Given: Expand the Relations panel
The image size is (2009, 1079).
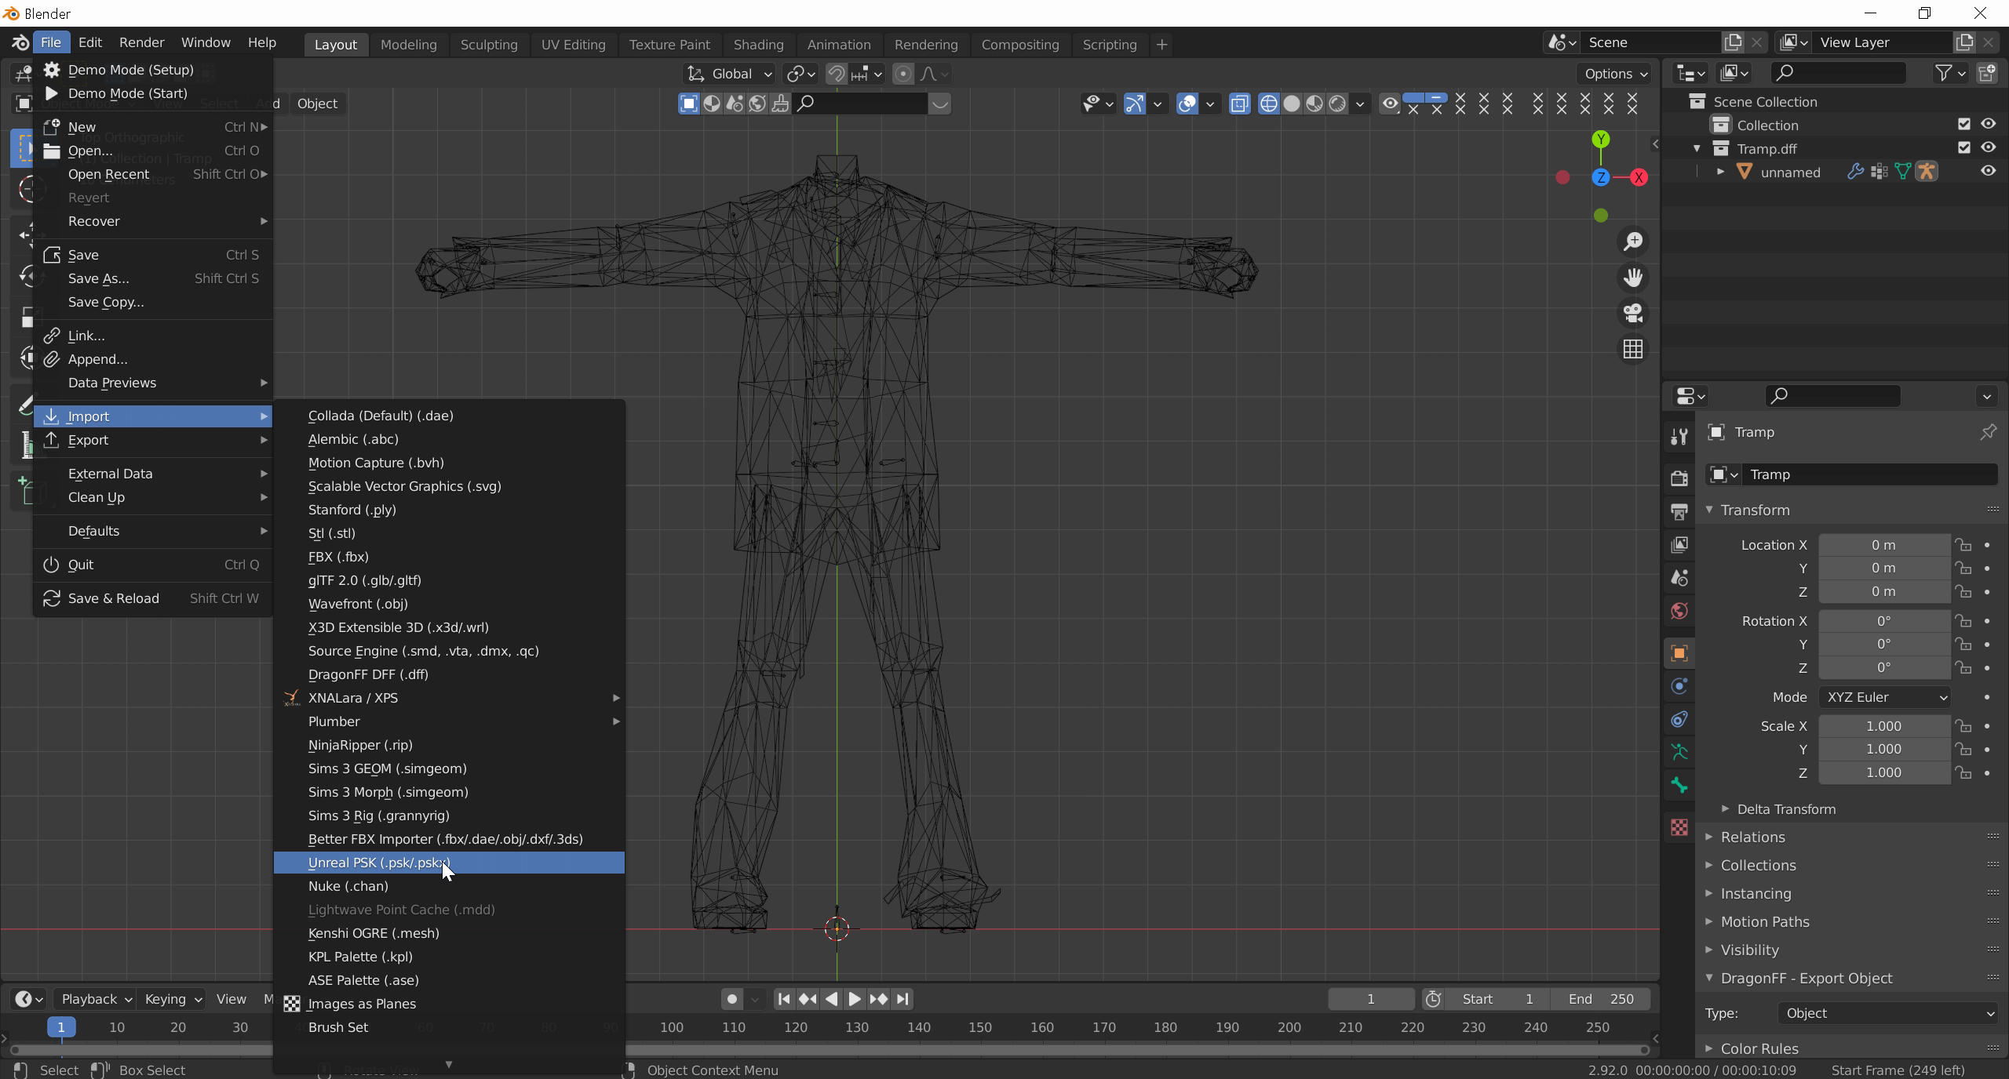Looking at the screenshot, I should pyautogui.click(x=1752, y=837).
